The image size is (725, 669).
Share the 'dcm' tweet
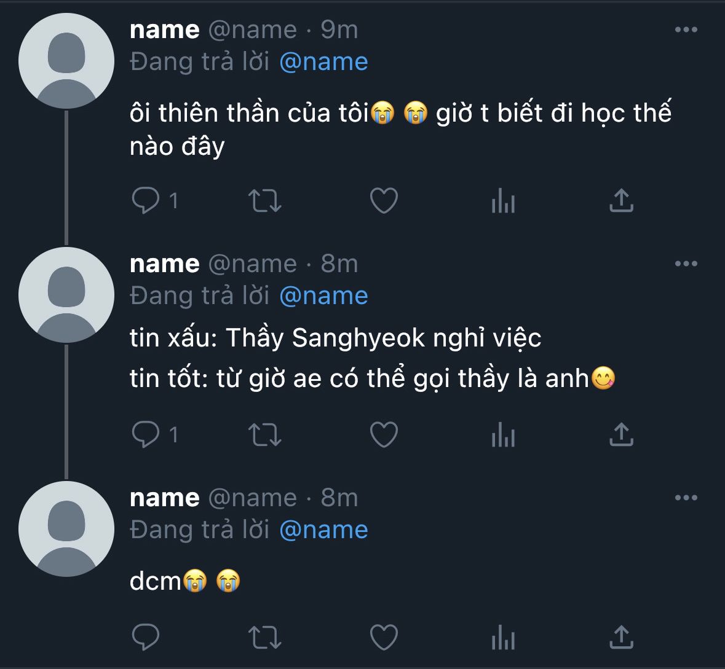point(621,637)
